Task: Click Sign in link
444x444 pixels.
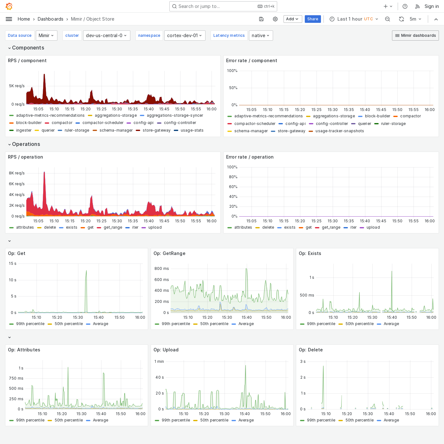Action: tap(432, 6)
